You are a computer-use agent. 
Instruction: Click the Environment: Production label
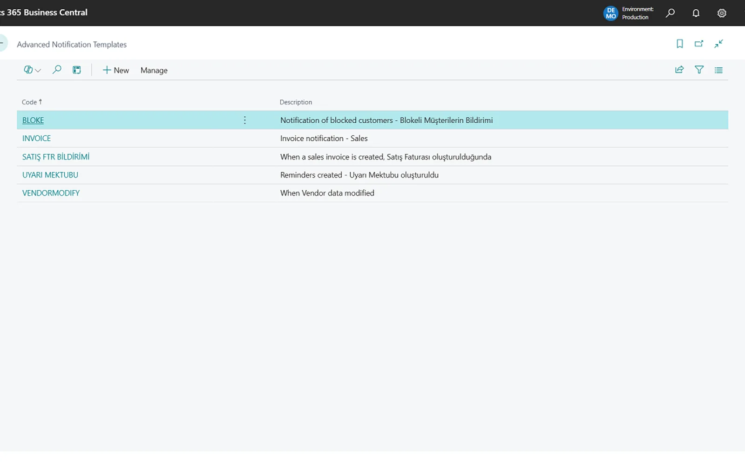(x=637, y=13)
